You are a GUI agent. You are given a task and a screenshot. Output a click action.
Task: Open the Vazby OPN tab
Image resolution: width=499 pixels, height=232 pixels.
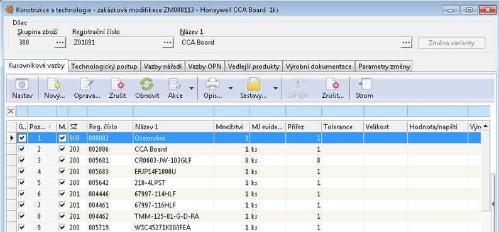pos(206,66)
